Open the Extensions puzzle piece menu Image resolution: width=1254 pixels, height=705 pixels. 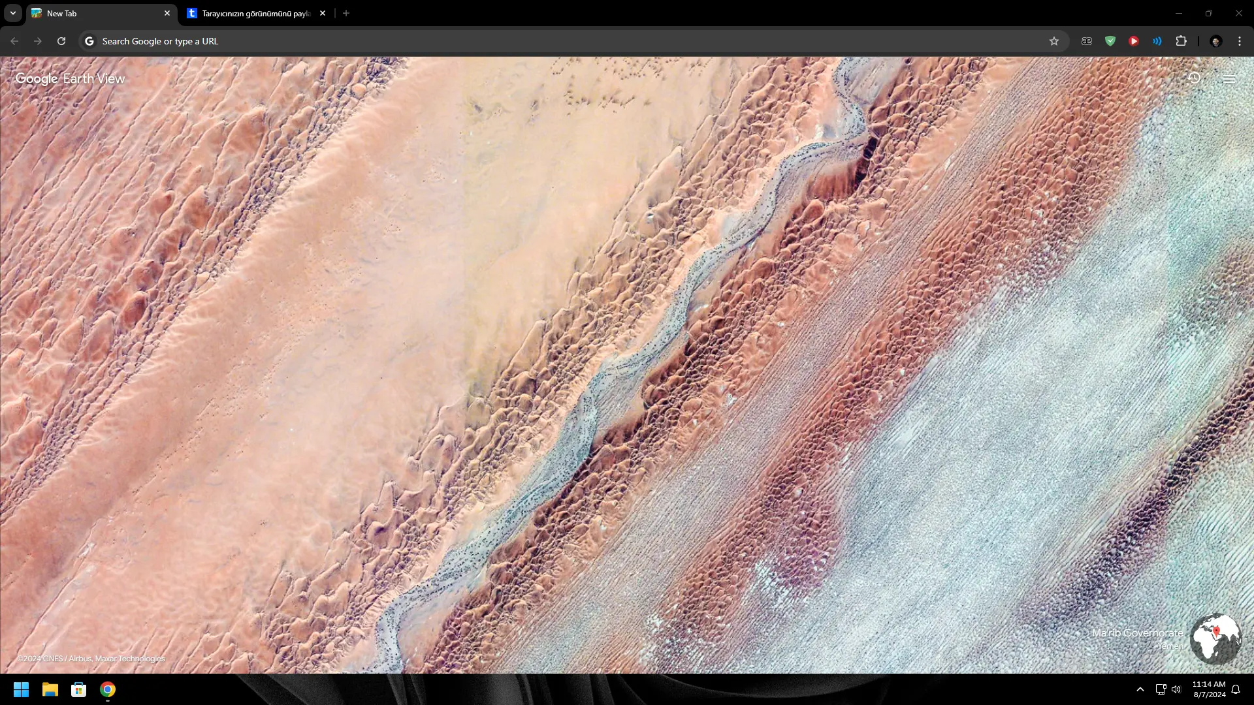click(x=1181, y=41)
